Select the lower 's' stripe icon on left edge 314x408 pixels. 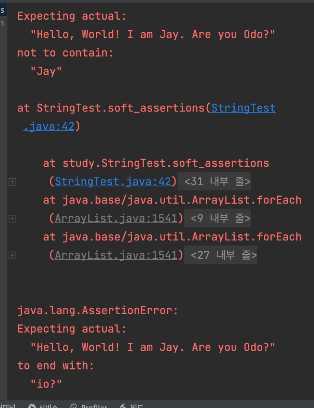tap(2, 23)
